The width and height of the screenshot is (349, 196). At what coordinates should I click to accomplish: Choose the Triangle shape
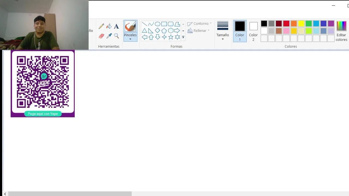pyautogui.click(x=145, y=30)
